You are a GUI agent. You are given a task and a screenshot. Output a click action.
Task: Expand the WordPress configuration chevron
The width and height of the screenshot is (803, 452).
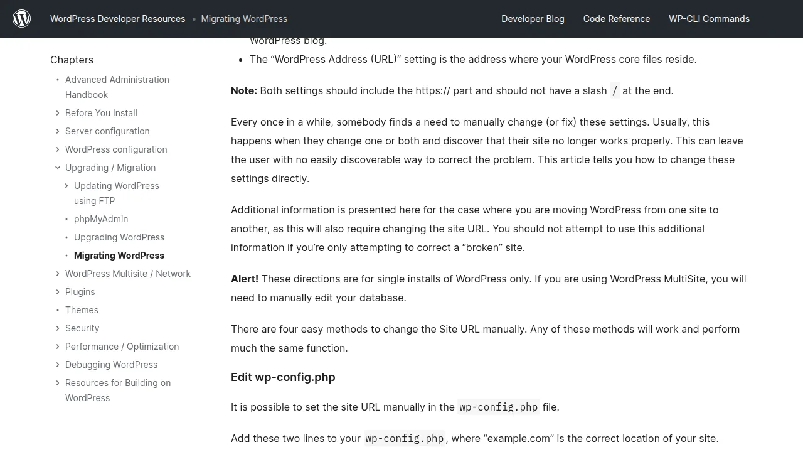pos(58,149)
